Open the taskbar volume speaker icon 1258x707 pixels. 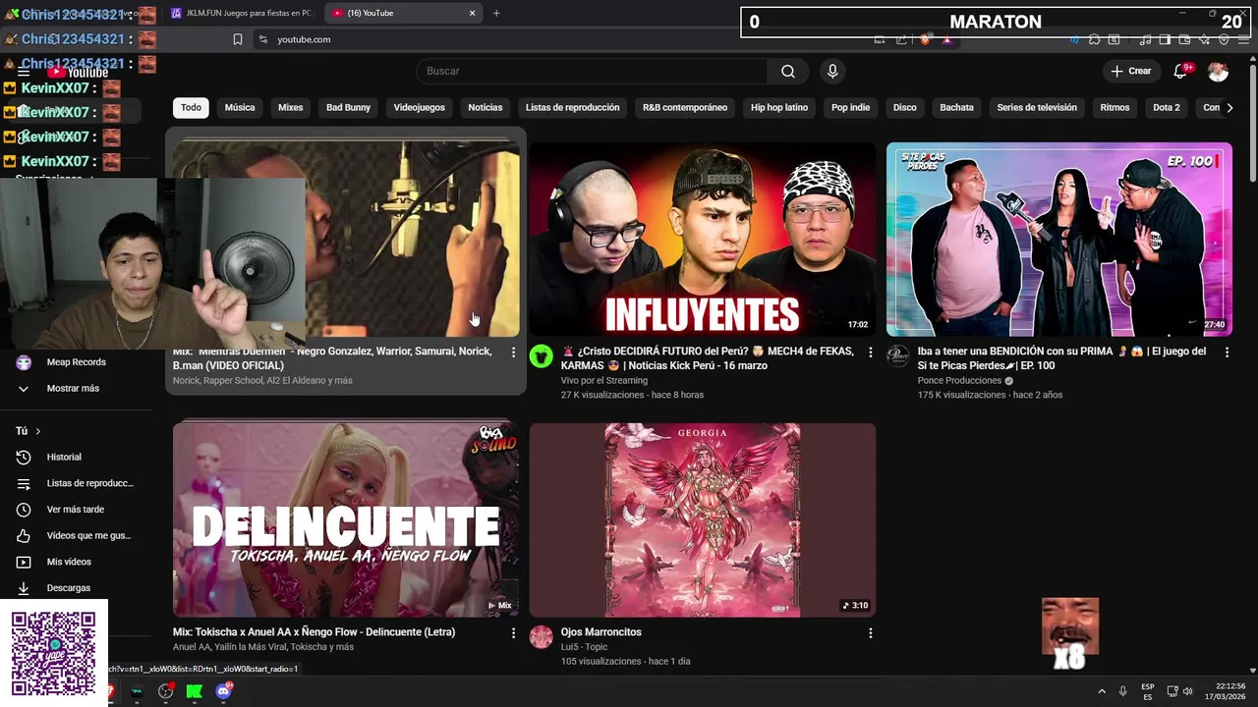tap(1187, 691)
